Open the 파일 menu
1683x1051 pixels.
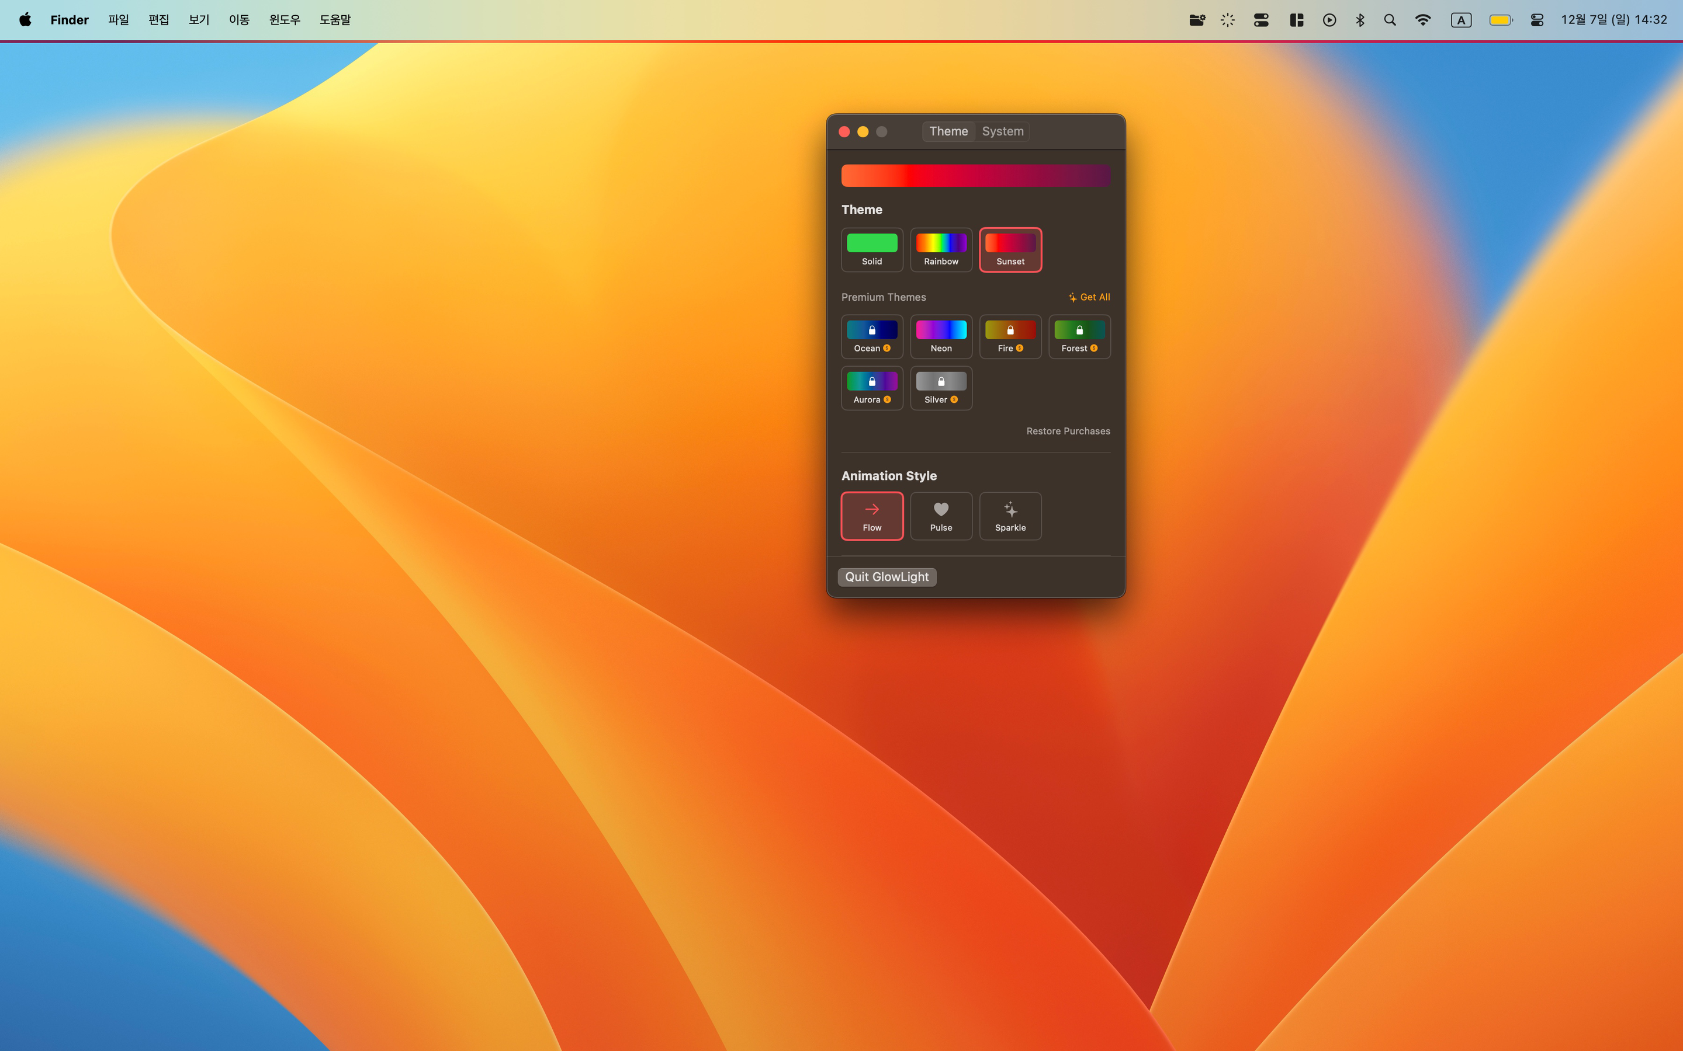[x=118, y=20]
